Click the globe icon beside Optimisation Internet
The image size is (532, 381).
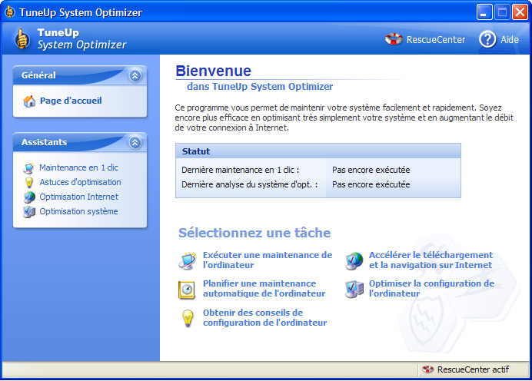(x=29, y=197)
